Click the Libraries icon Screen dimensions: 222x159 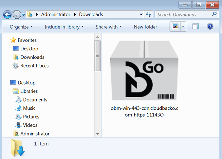coord(16,91)
